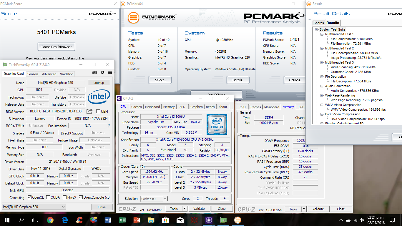Click the Intel logo in GPU-Z
This screenshot has height=226, width=402.
[x=99, y=96]
